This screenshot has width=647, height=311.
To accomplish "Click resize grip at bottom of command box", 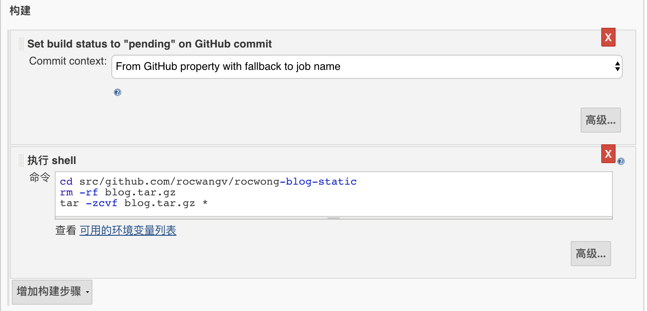I will pyautogui.click(x=333, y=218).
